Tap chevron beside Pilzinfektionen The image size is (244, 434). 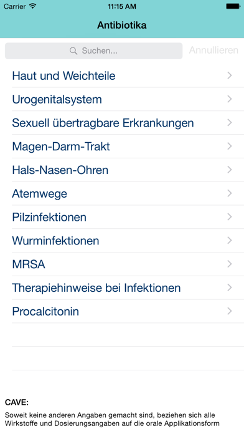[229, 217]
